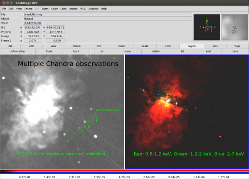Click the Frame 1 zoom field 2.074
The height and width of the screenshot is (179, 249).
click(x=32, y=41)
